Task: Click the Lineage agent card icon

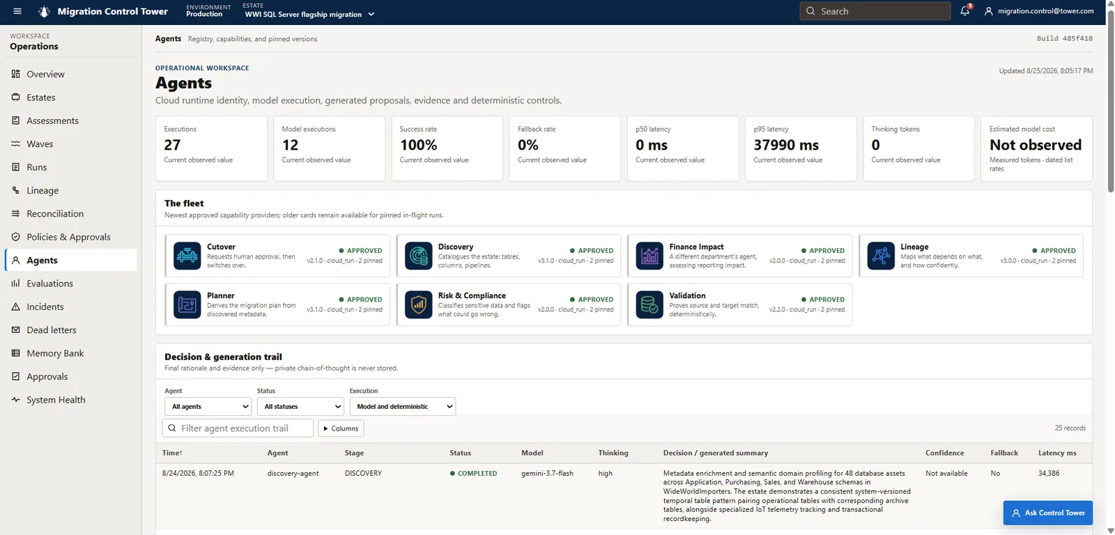Action: tap(881, 256)
